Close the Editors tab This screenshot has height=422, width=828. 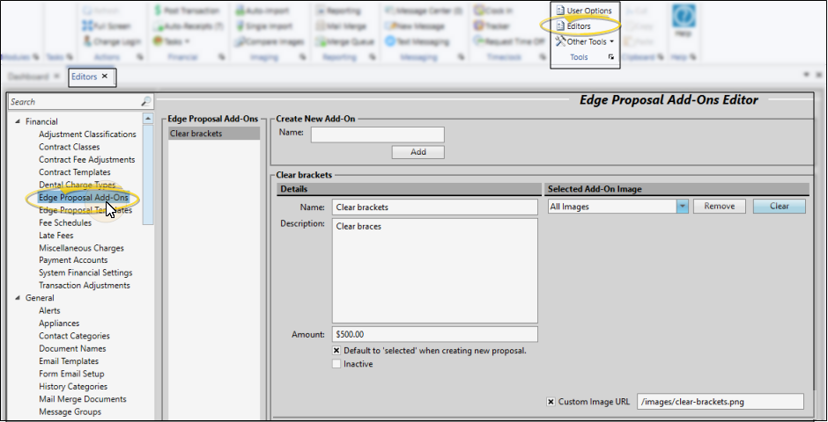pyautogui.click(x=105, y=76)
